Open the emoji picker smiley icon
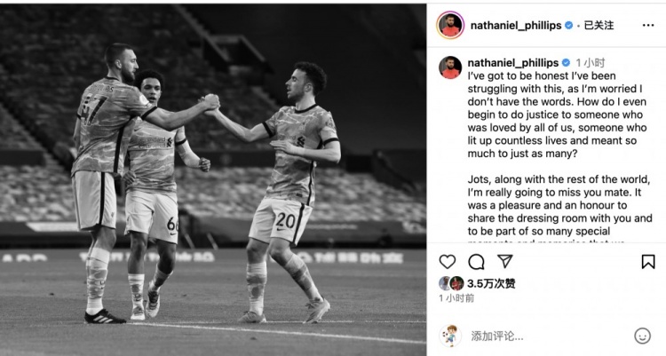The height and width of the screenshot is (356, 666). [642, 336]
